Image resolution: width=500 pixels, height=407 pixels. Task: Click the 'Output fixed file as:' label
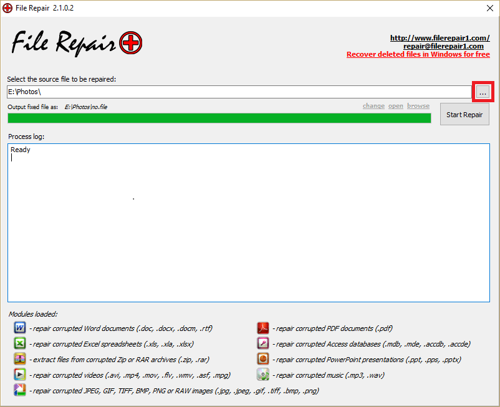click(33, 107)
